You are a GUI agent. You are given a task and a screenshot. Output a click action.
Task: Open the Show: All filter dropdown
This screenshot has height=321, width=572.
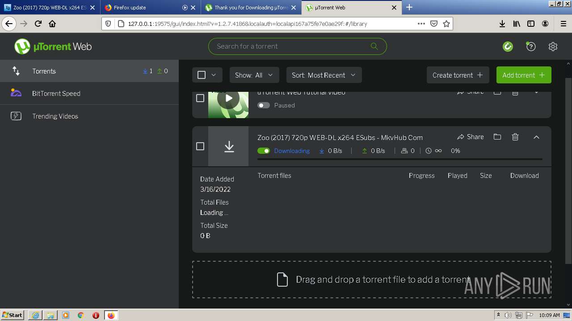tap(254, 75)
